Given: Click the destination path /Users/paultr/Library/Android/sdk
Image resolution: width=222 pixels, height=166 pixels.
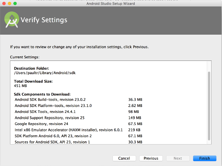Looking at the screenshot, I should (45, 73).
